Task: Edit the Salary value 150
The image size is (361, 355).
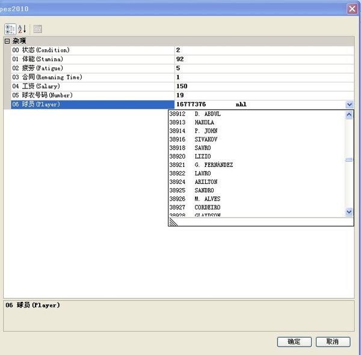Action: 264,86
